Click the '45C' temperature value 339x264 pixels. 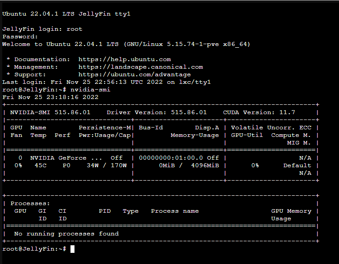pos(41,165)
